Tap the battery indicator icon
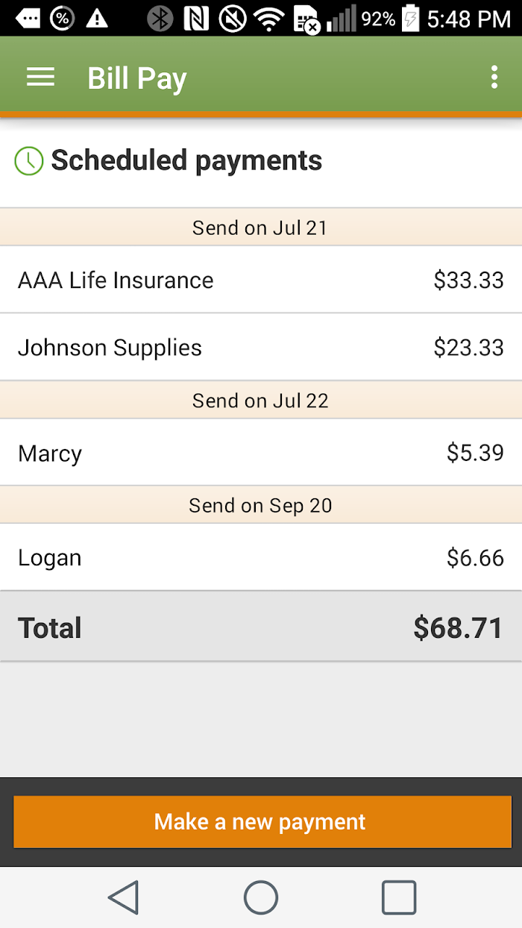This screenshot has width=522, height=928. click(x=410, y=18)
